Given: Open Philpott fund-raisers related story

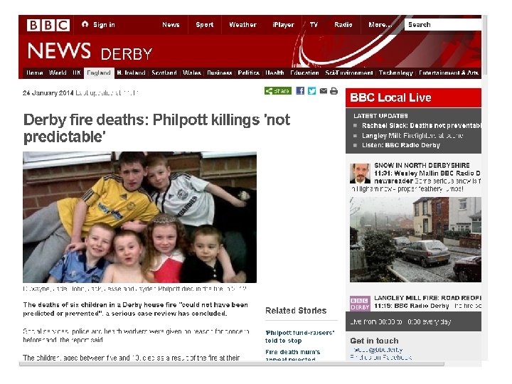Looking at the screenshot, I should click(x=300, y=336).
